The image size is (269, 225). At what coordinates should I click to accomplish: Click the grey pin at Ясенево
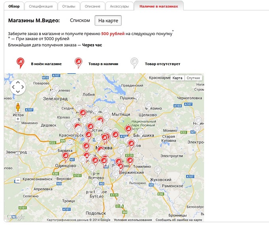(x=95, y=183)
